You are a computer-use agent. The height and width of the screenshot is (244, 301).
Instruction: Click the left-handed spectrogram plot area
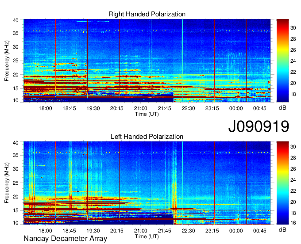147,183
